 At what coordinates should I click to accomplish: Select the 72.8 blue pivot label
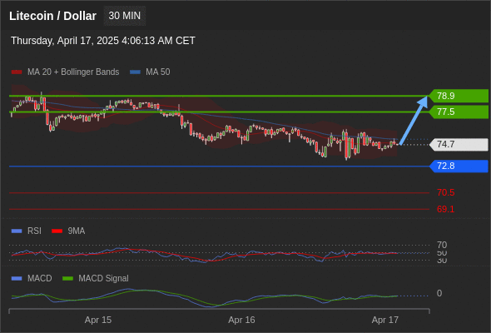(459, 166)
